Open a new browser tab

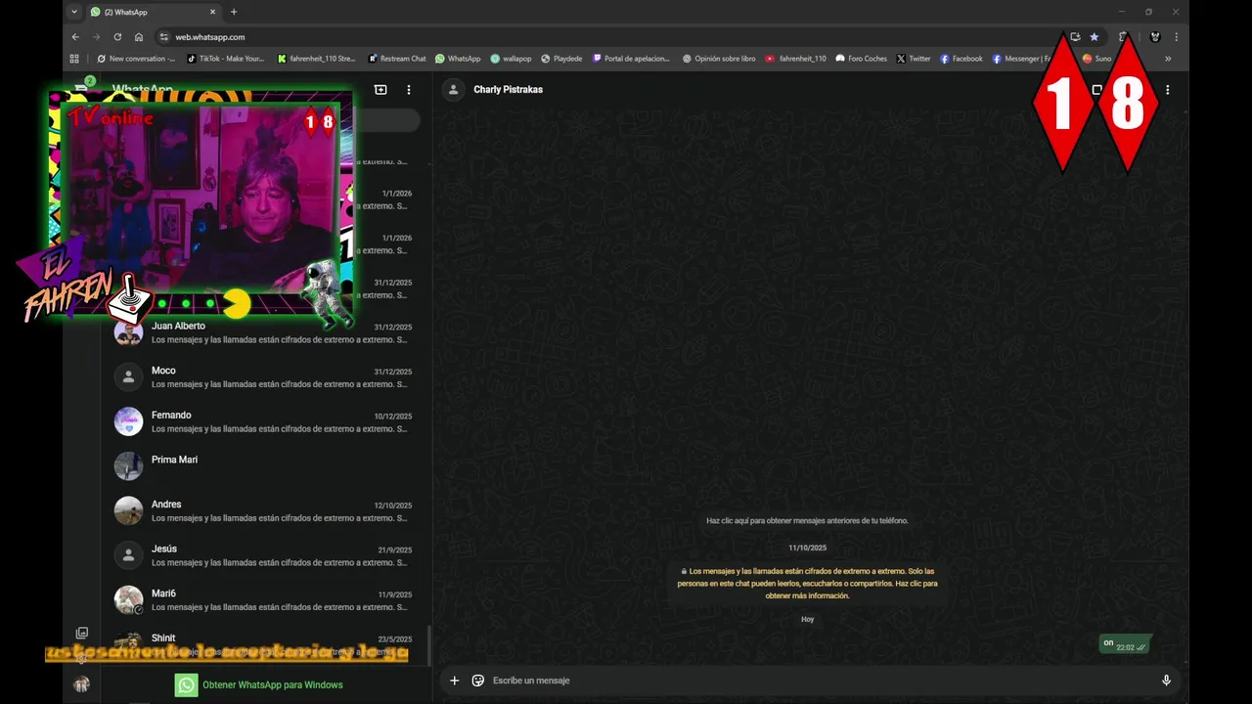234,12
